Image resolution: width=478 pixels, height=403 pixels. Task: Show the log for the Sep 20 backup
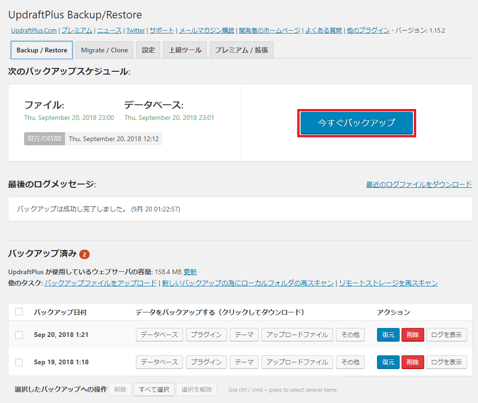pyautogui.click(x=446, y=334)
